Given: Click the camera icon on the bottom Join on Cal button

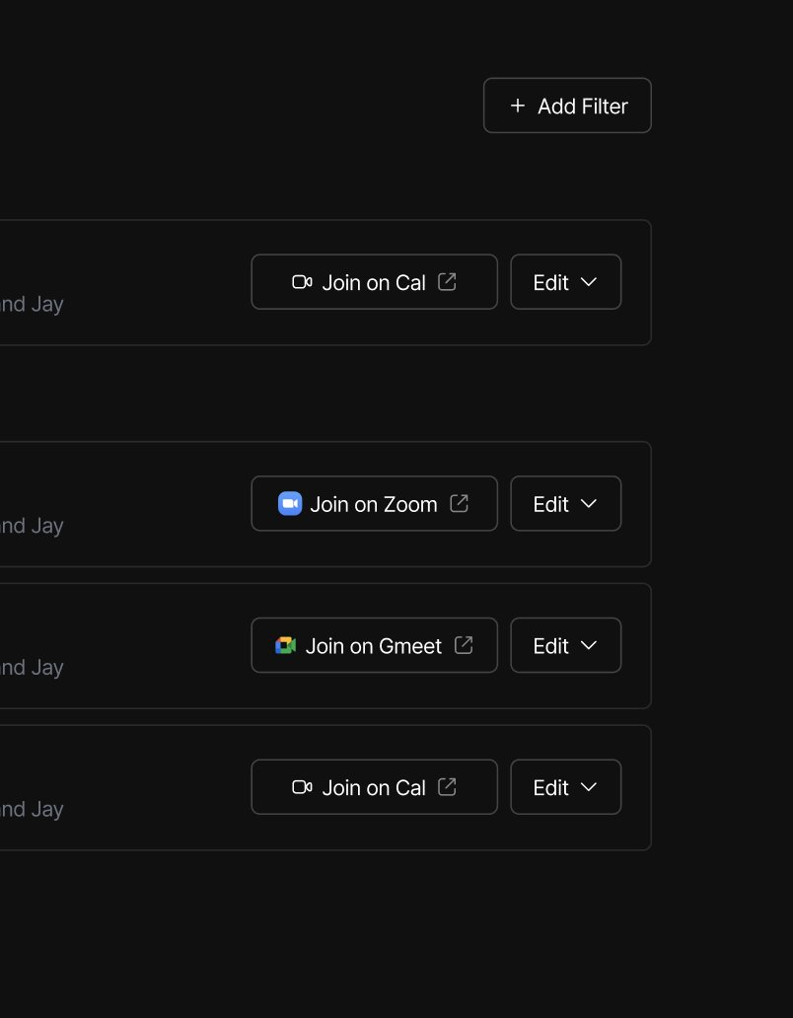Looking at the screenshot, I should 300,786.
